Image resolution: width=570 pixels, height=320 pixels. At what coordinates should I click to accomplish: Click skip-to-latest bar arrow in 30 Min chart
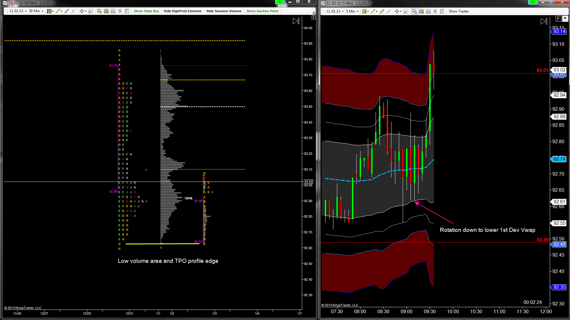pos(296,21)
